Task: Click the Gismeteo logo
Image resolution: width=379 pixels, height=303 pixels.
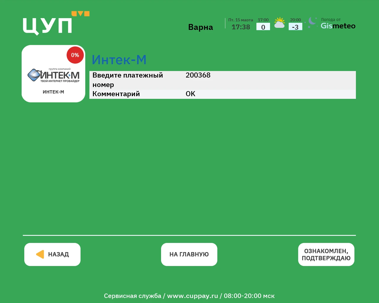Action: pos(338,26)
